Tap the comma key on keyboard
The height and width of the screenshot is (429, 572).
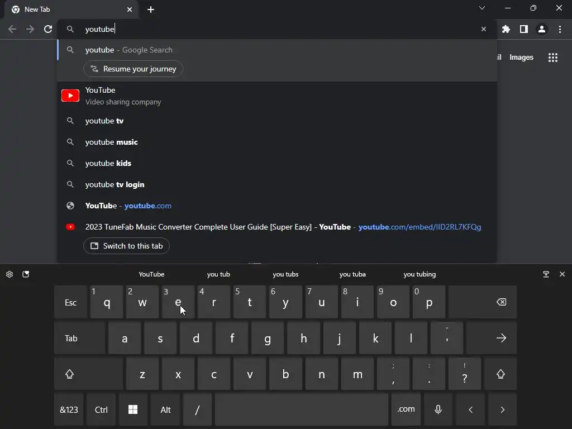point(393,374)
